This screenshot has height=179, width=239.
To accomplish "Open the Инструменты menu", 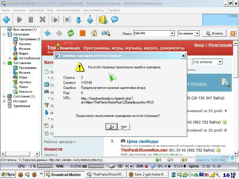I will click(94, 10).
